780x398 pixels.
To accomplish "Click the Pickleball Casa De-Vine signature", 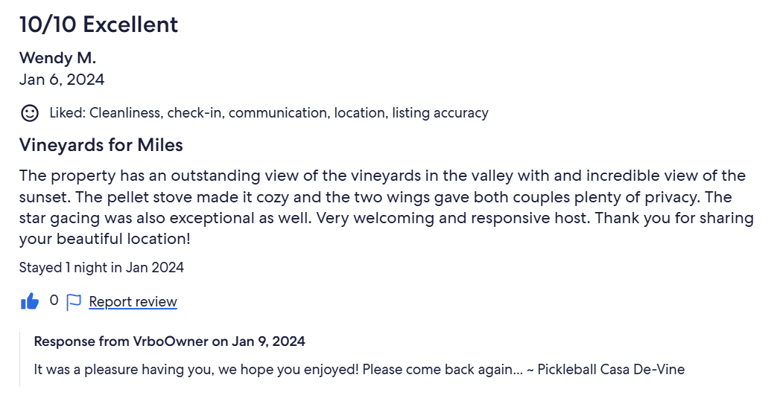I will tap(612, 370).
